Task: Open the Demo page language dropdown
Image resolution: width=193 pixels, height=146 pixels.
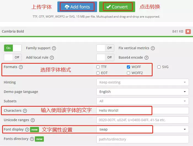Action: pos(142,92)
